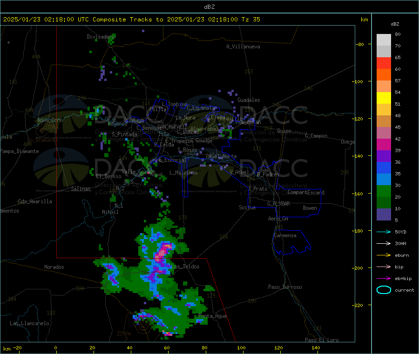
Task: Click the green 30 dBZ legend swatch
Action: [384, 191]
